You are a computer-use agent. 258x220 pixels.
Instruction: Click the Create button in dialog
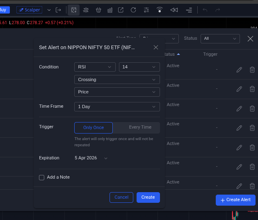tap(148, 197)
